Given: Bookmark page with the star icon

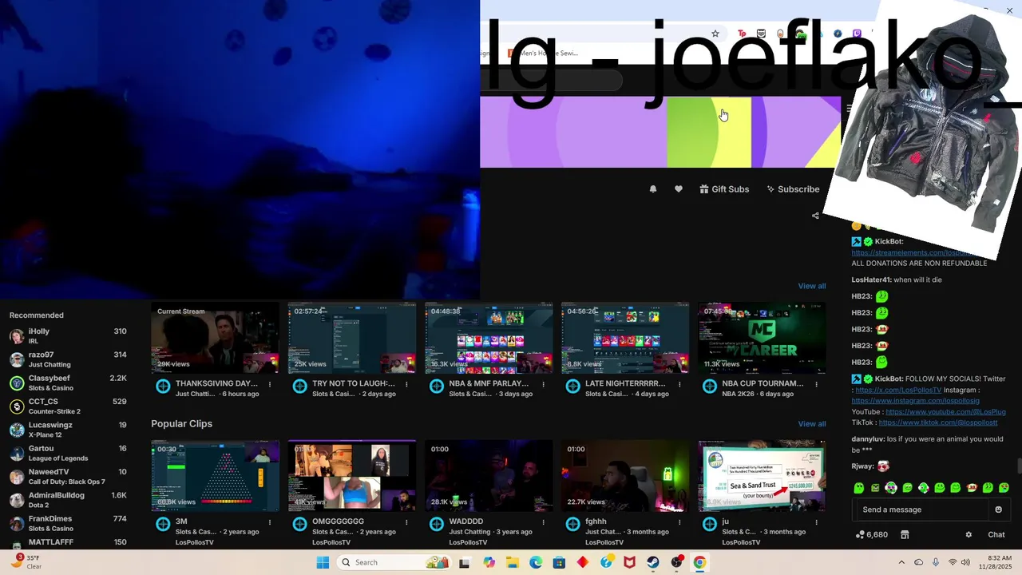Looking at the screenshot, I should click(x=715, y=34).
